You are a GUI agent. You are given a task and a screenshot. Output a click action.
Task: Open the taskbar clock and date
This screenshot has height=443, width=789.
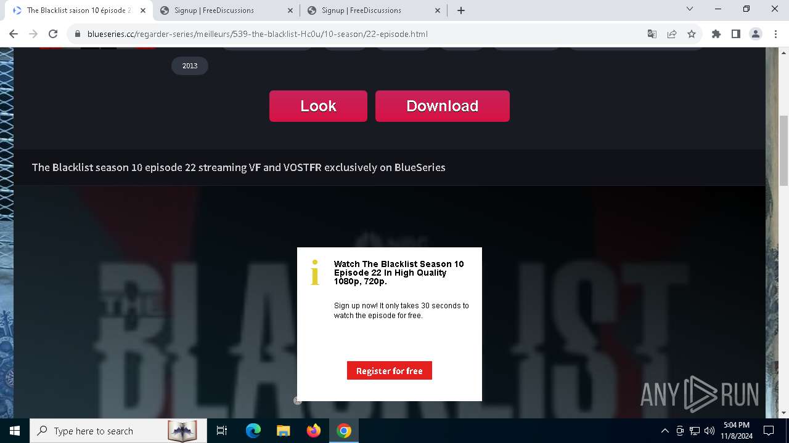[737, 431]
